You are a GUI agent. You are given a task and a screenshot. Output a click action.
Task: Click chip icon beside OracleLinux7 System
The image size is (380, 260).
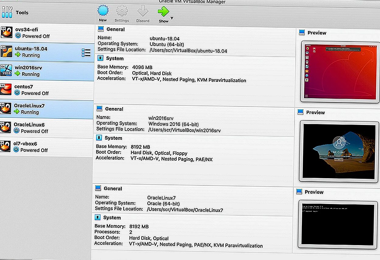(97, 217)
